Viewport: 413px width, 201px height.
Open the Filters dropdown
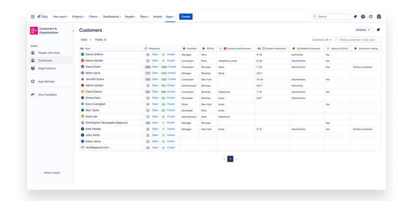94,16
